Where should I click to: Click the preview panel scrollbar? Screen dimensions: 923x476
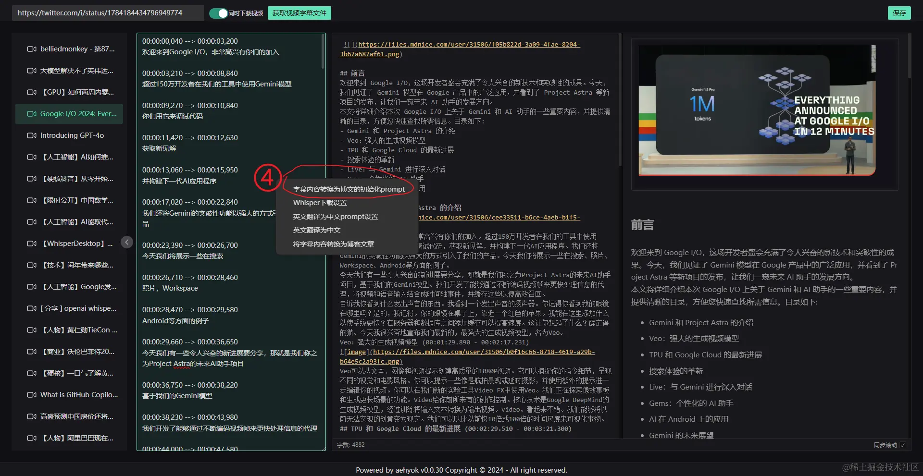pos(910,57)
